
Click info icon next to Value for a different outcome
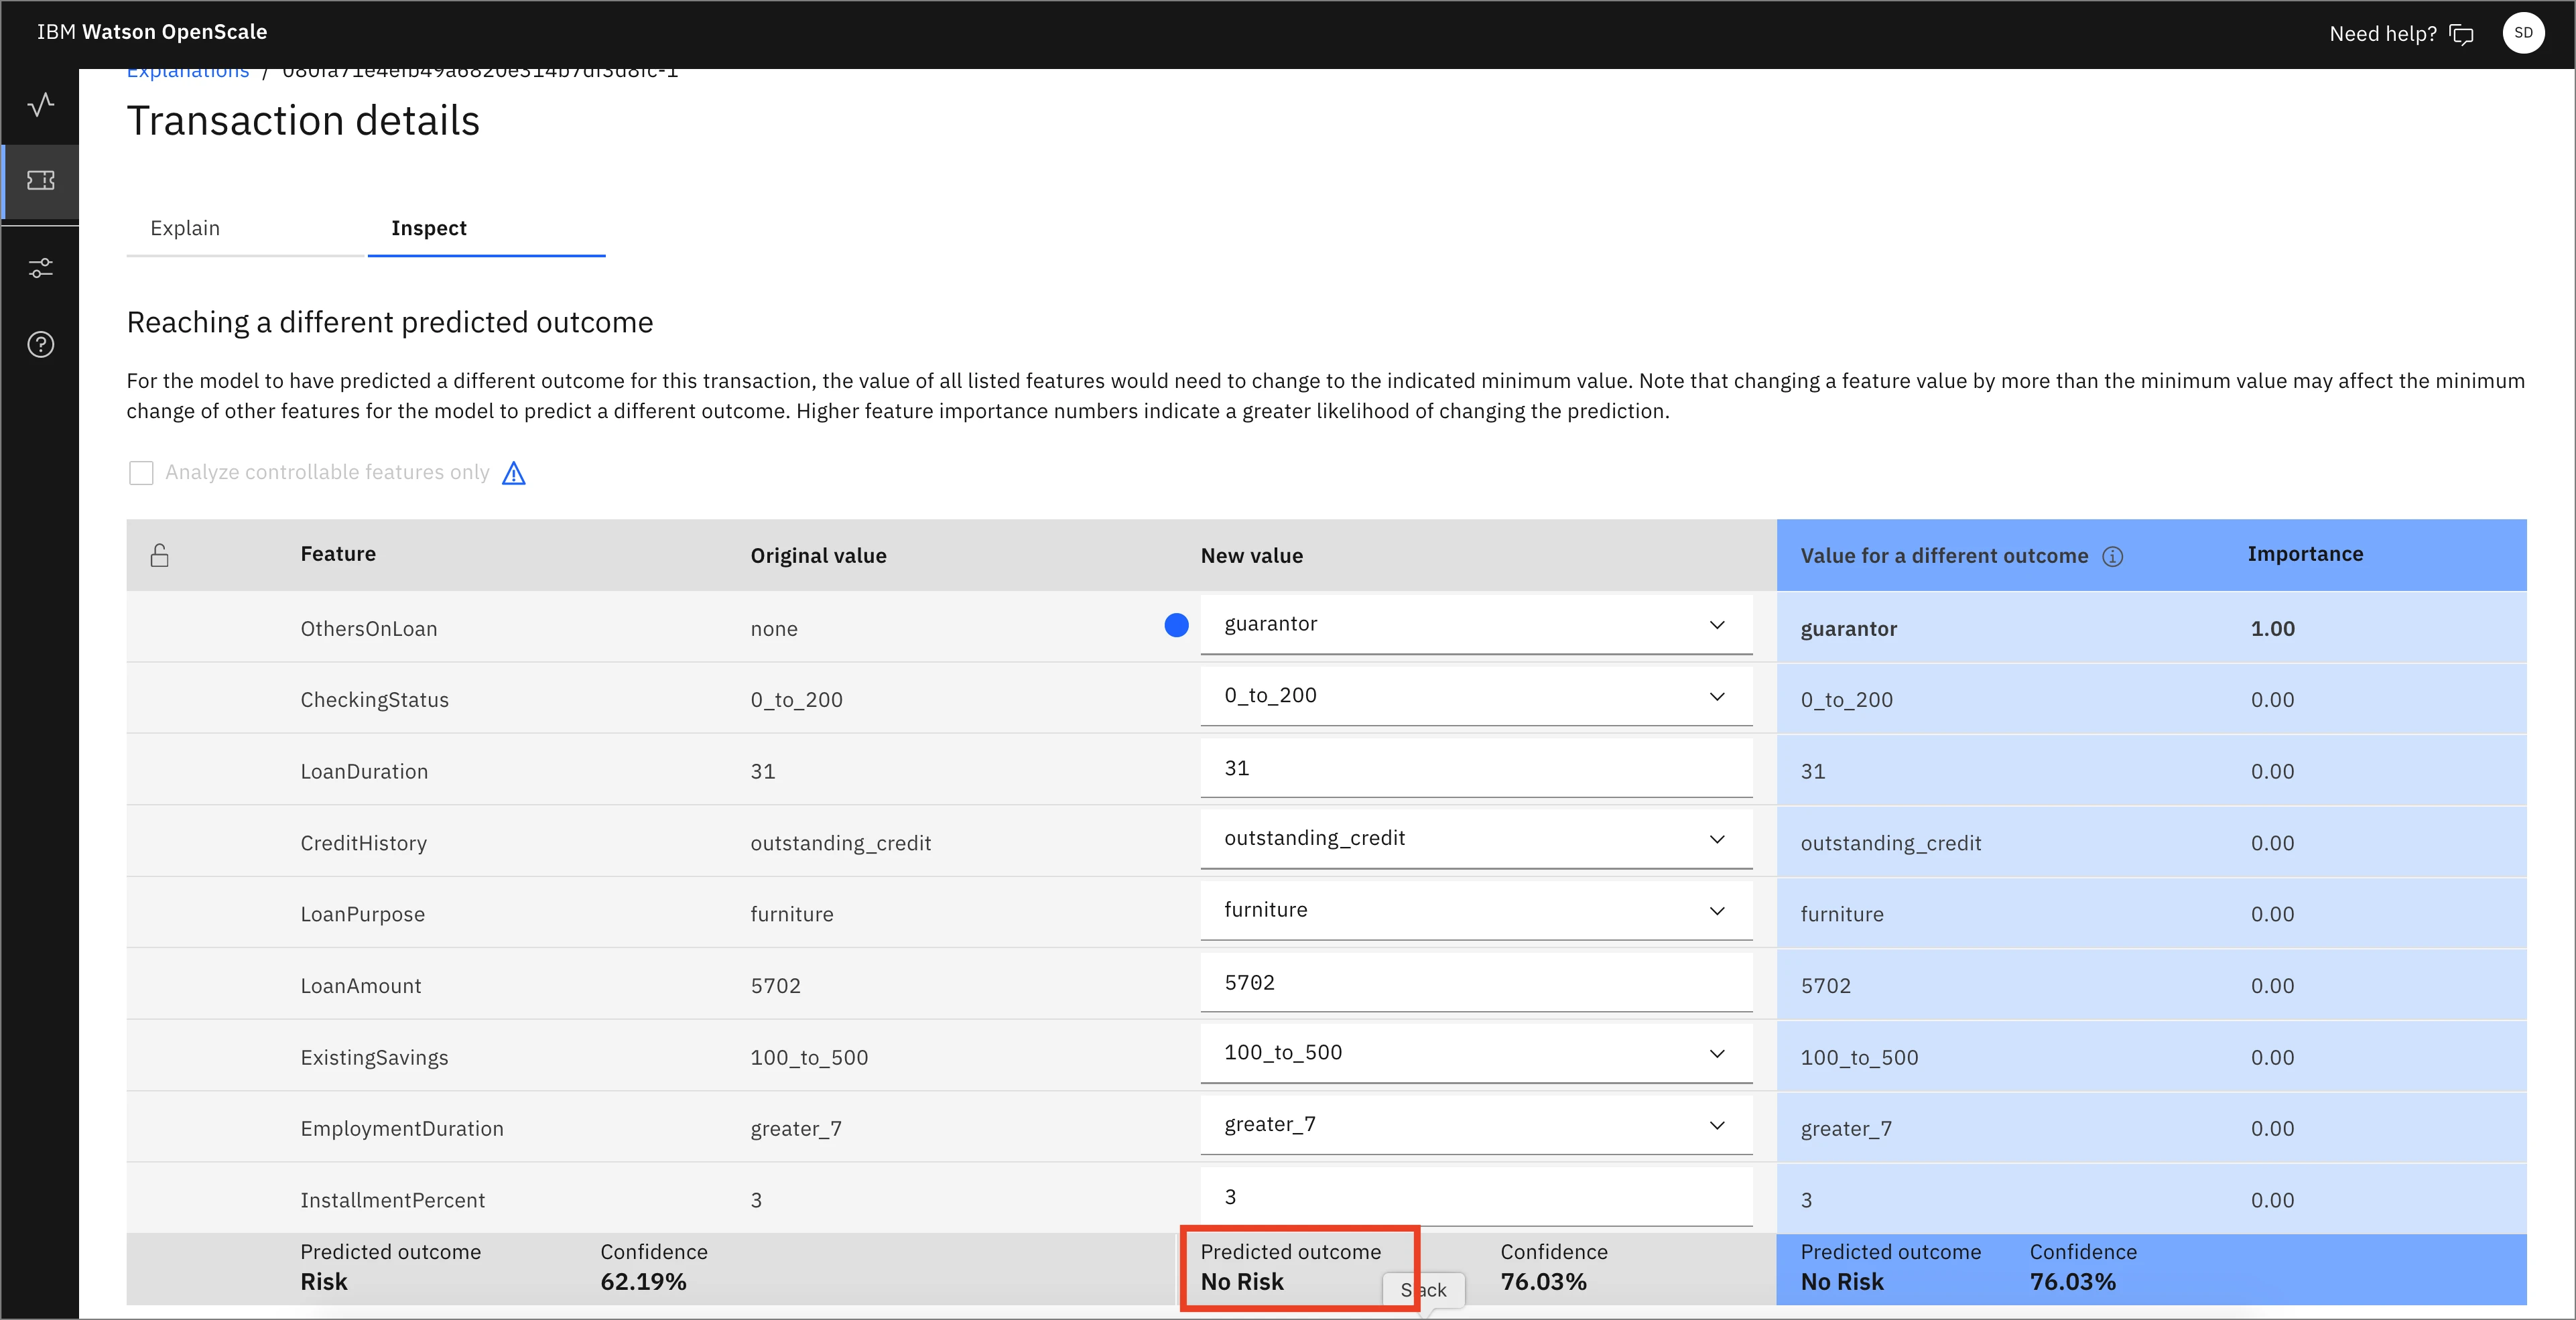[2112, 556]
